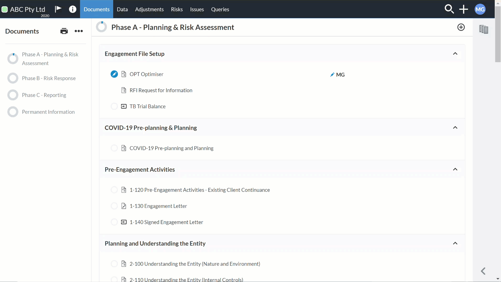The height and width of the screenshot is (282, 501).
Task: Click the plus icon in top bar
Action: pos(464,9)
